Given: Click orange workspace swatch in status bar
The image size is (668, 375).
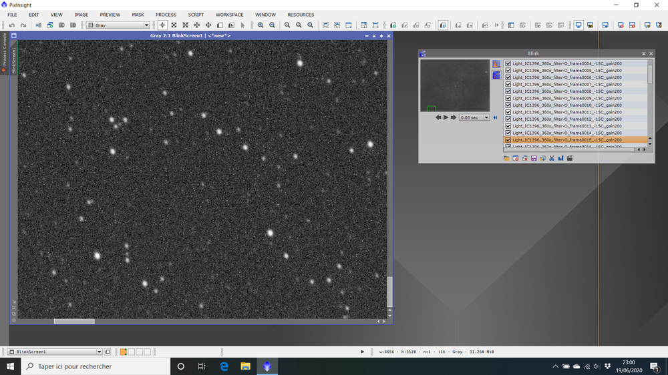Looking at the screenshot, I should [x=123, y=352].
